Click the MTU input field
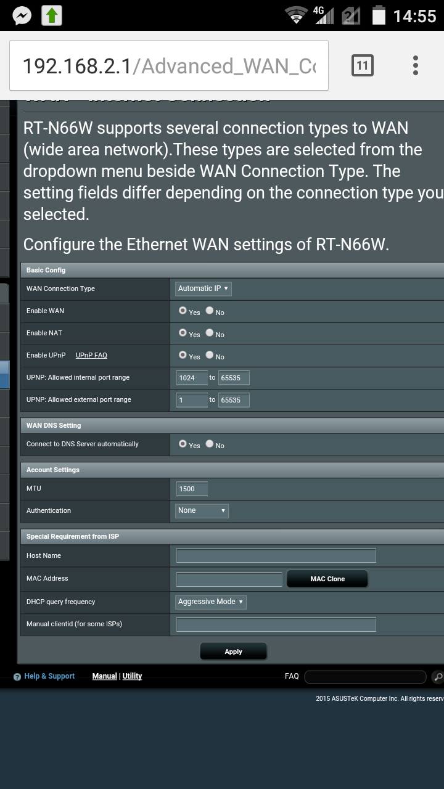Viewport: 444px width, 789px height. (192, 489)
